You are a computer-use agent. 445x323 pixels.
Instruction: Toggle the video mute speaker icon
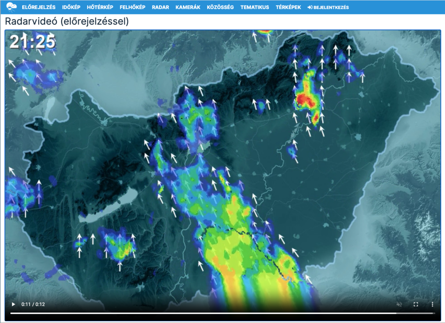tap(399, 304)
